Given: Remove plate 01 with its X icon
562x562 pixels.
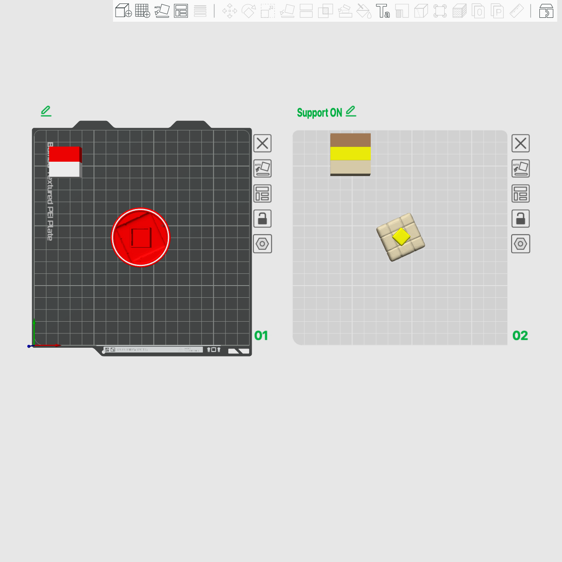Looking at the screenshot, I should pos(263,143).
